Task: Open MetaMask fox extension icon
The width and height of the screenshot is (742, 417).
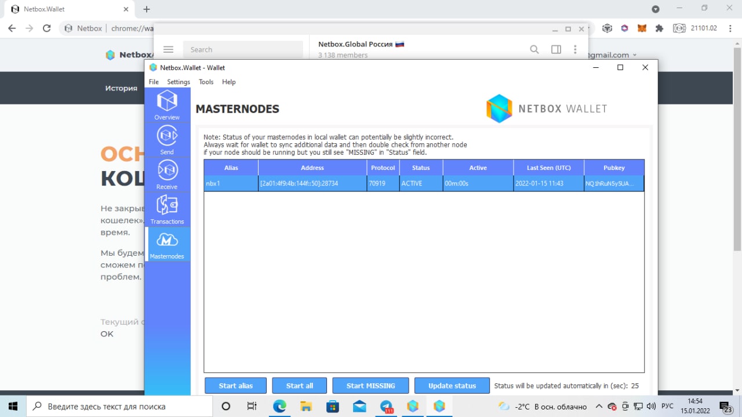Action: pyautogui.click(x=642, y=28)
